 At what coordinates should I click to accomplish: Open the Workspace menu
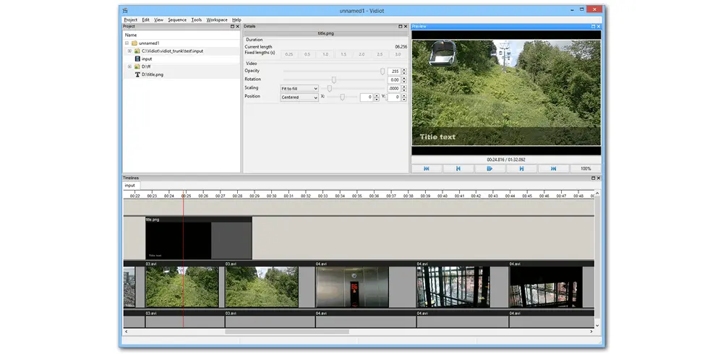[x=216, y=20]
